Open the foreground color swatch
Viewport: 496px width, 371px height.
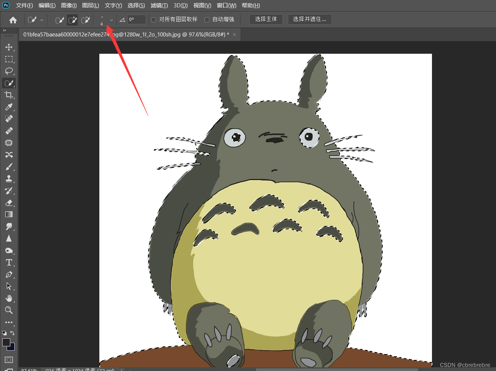click(6, 342)
